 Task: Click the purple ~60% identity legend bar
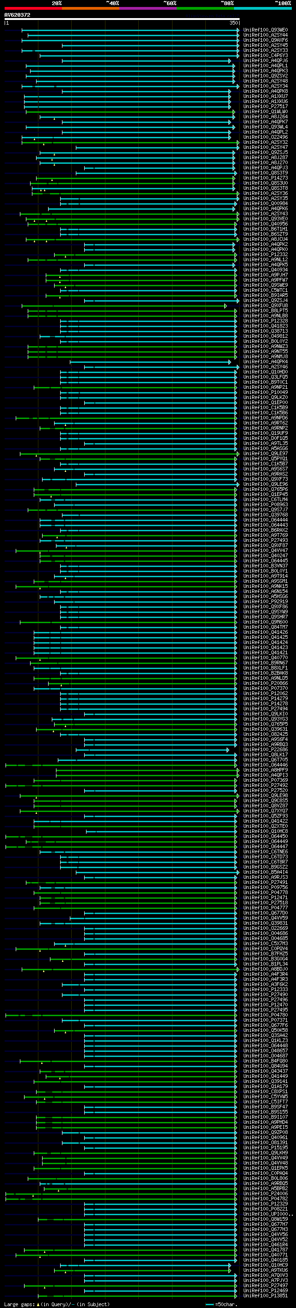(148, 8)
